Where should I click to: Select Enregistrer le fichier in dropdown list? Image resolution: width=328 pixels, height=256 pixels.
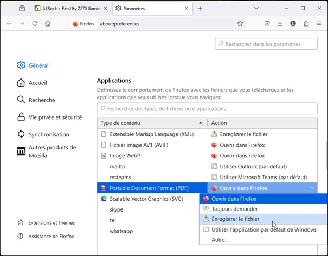[x=235, y=219]
